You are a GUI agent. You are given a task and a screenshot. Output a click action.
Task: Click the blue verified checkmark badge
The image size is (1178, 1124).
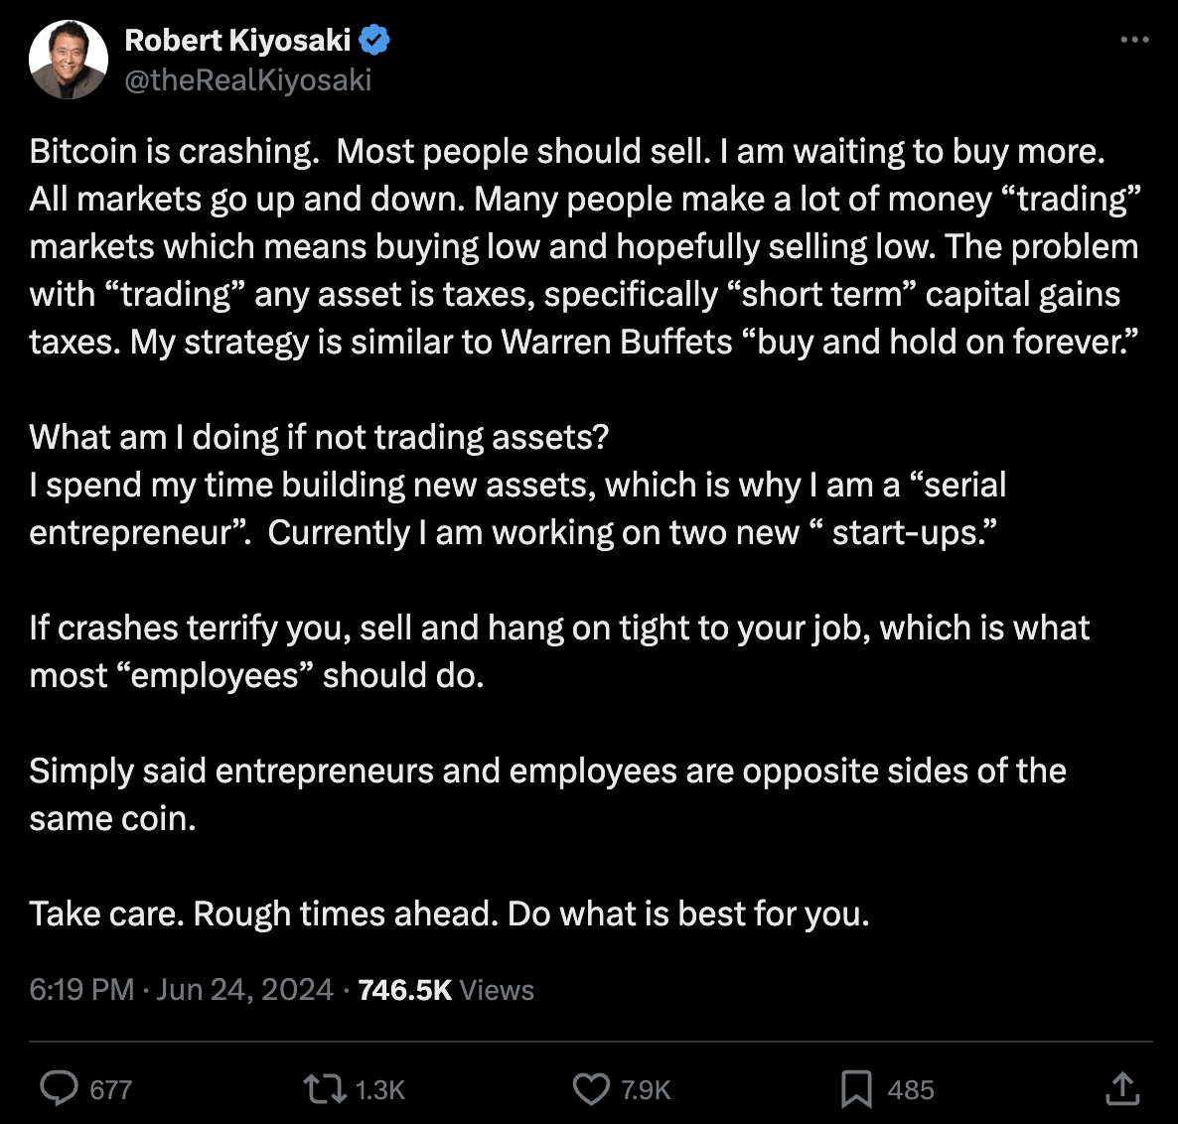374,41
